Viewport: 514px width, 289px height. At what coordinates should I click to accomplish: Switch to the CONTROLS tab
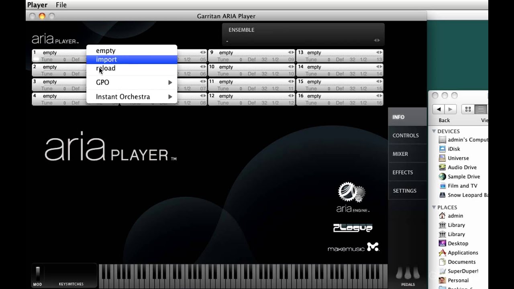[x=407, y=135]
